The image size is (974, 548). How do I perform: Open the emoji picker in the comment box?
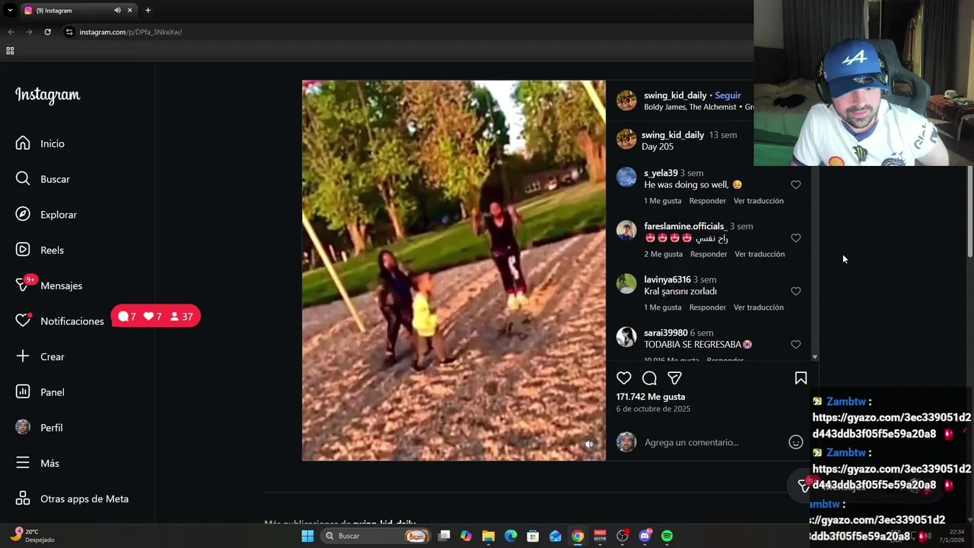[796, 442]
